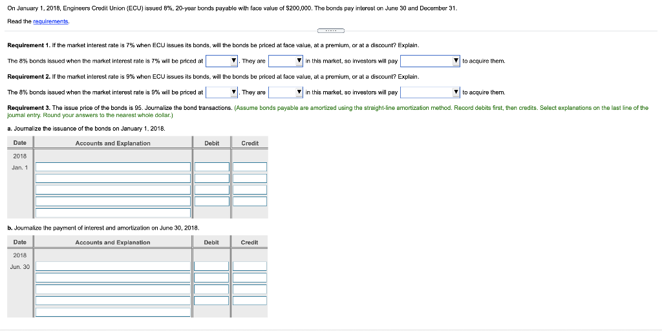Click third account field for Jun. 30 entry
Screen dimensions: 662x331
coord(113,289)
